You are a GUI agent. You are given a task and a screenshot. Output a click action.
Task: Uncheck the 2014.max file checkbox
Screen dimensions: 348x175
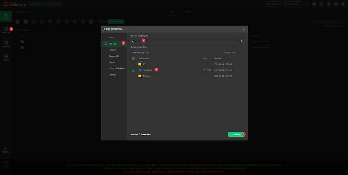click(133, 70)
